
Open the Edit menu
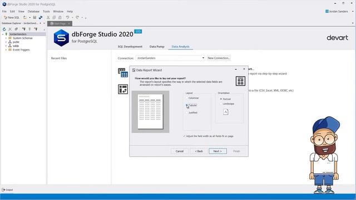click(12, 11)
